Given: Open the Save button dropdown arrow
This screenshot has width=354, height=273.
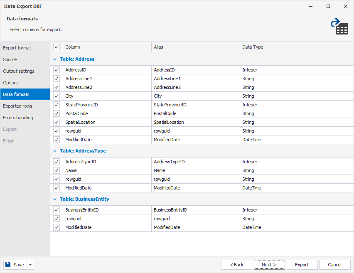Looking at the screenshot, I should [x=30, y=265].
